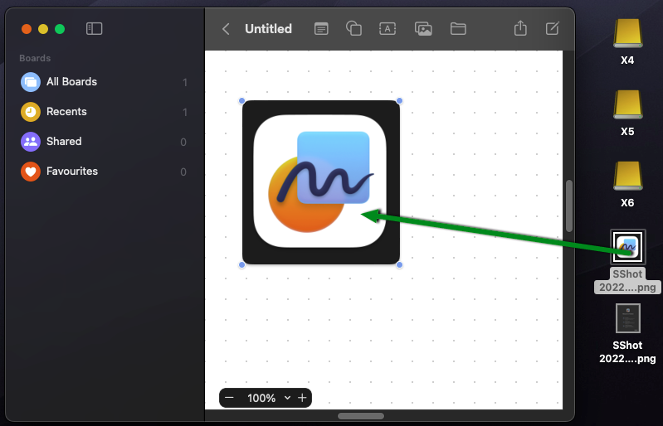Select the highlighted SShot png file on desktop
Image resolution: width=663 pixels, height=426 pixels.
coord(627,261)
